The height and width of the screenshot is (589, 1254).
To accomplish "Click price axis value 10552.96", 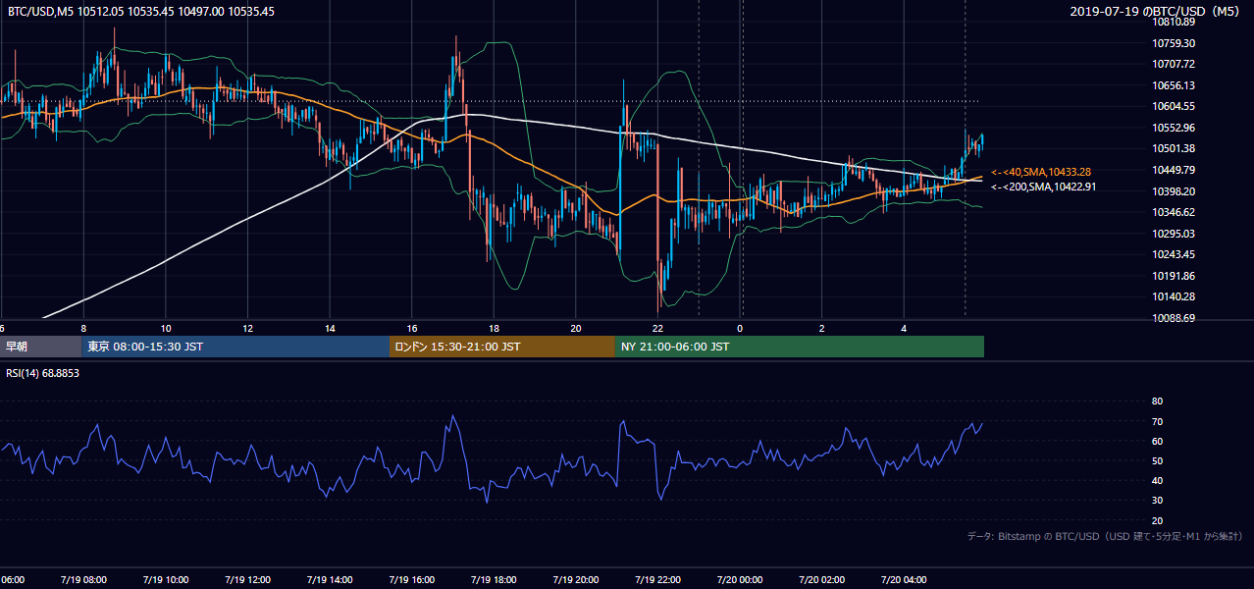I will (1174, 128).
